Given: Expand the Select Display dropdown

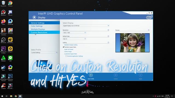Looking at the screenshot, I should 86,26.
